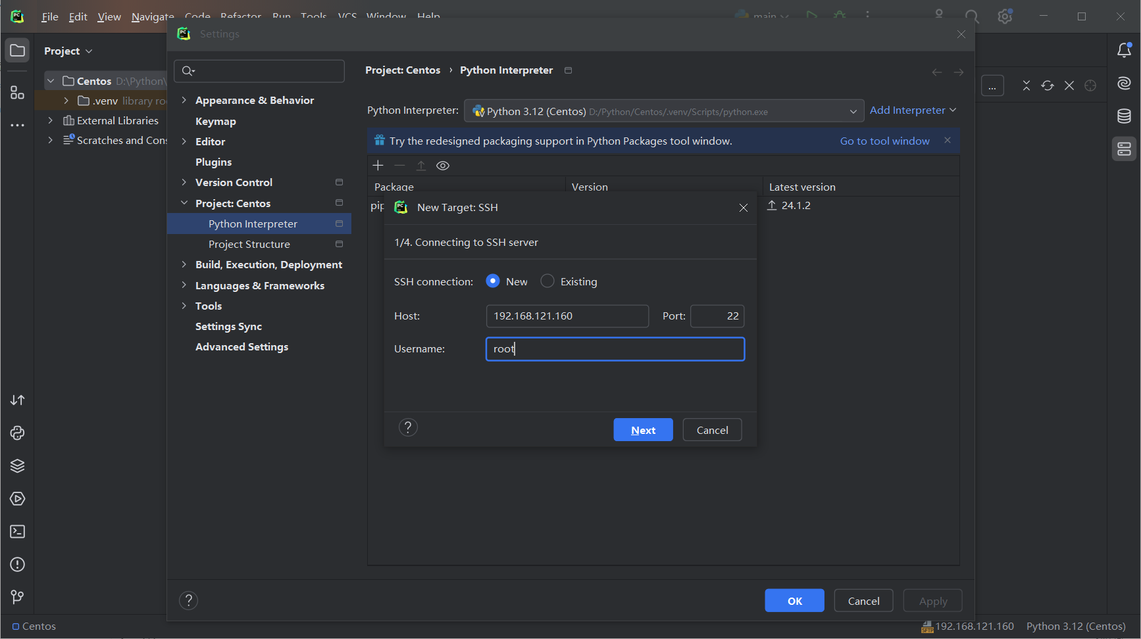
Task: Open the Problems tool window icon
Action: click(x=18, y=565)
